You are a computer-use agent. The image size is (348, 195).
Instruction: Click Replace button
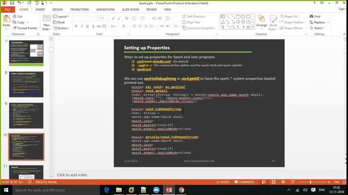[319, 22]
